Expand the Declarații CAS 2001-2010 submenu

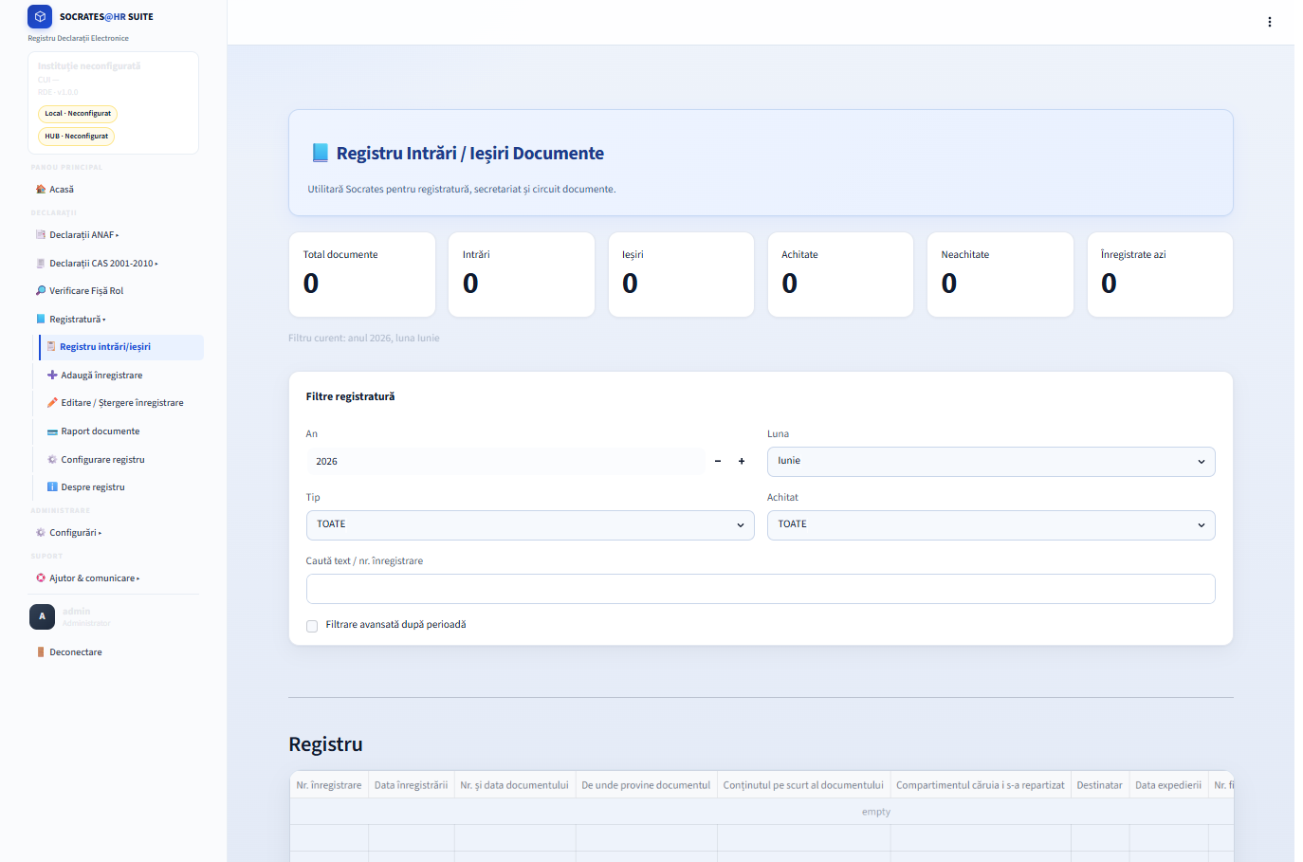[156, 264]
